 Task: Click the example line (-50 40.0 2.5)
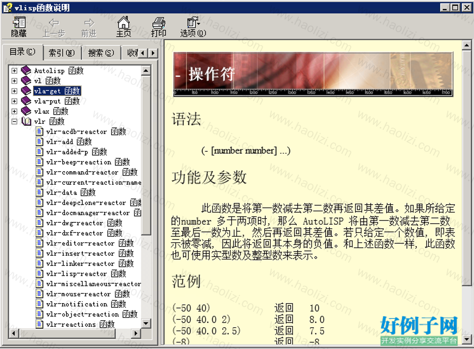pyautogui.click(x=207, y=331)
